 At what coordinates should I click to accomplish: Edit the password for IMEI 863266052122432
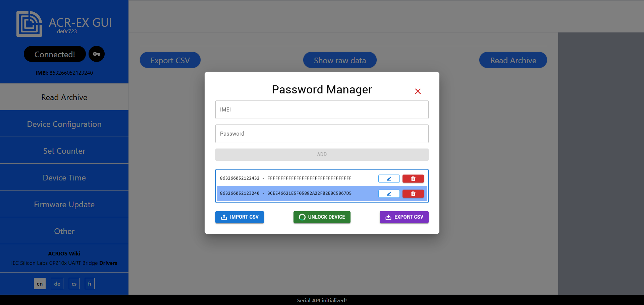point(389,178)
